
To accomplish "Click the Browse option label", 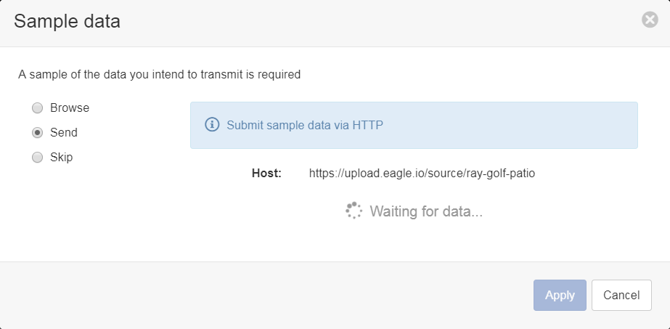I will coord(70,107).
